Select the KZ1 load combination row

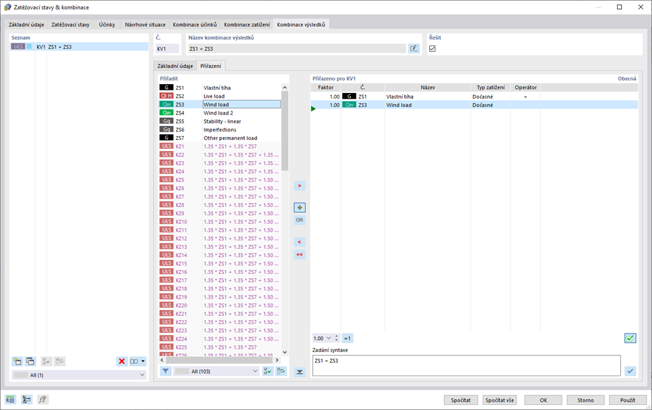(x=220, y=146)
